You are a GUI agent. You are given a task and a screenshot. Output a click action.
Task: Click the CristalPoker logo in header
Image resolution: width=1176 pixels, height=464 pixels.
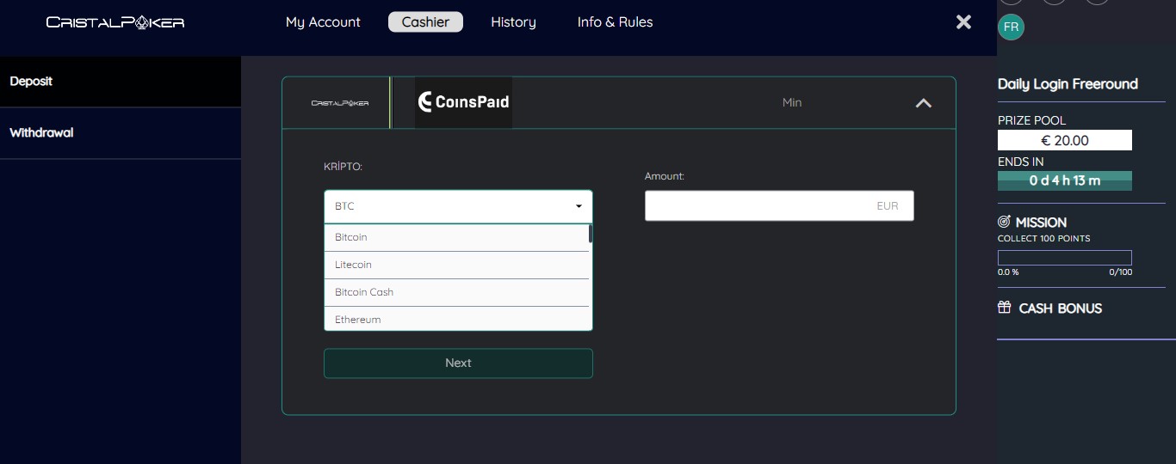pyautogui.click(x=115, y=22)
